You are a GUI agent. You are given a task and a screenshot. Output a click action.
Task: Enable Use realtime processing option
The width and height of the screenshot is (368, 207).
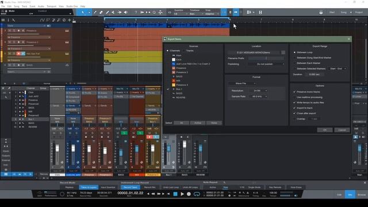[294, 97]
